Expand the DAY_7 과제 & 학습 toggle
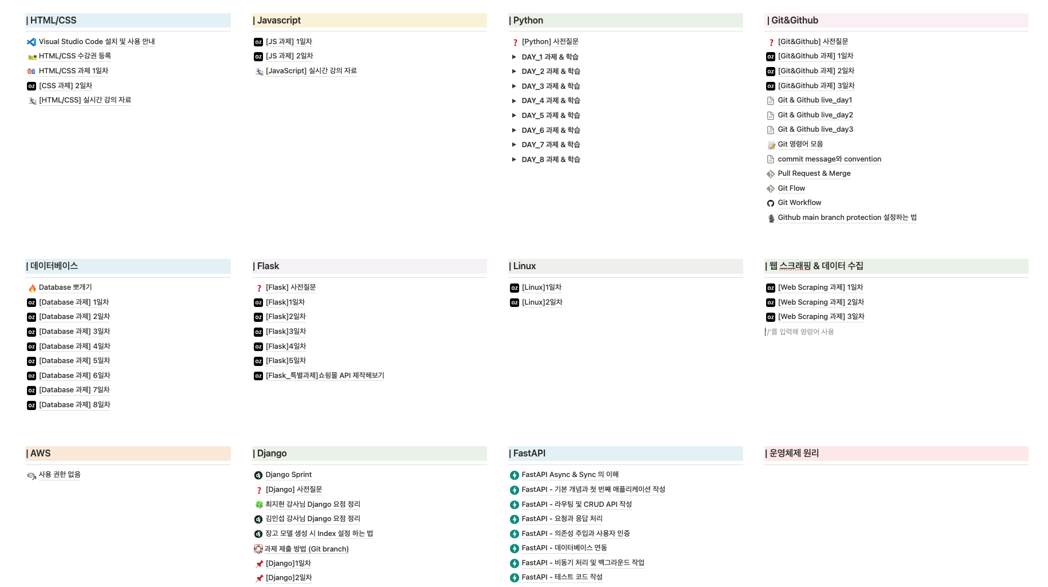This screenshot has width=1048, height=587. tap(514, 145)
